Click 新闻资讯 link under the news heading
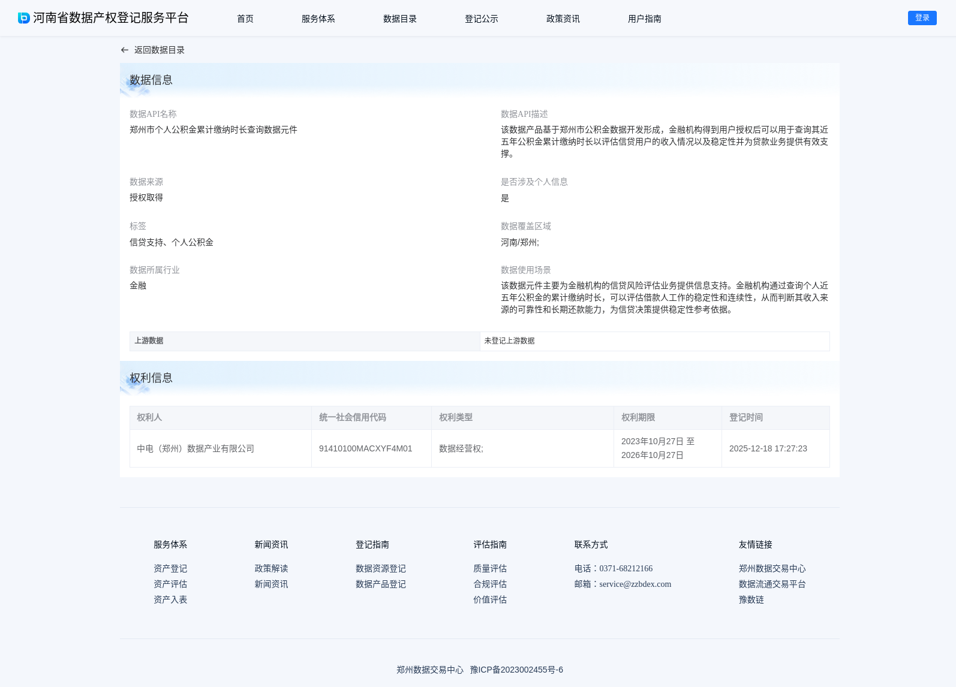This screenshot has width=956, height=687. pyautogui.click(x=271, y=584)
